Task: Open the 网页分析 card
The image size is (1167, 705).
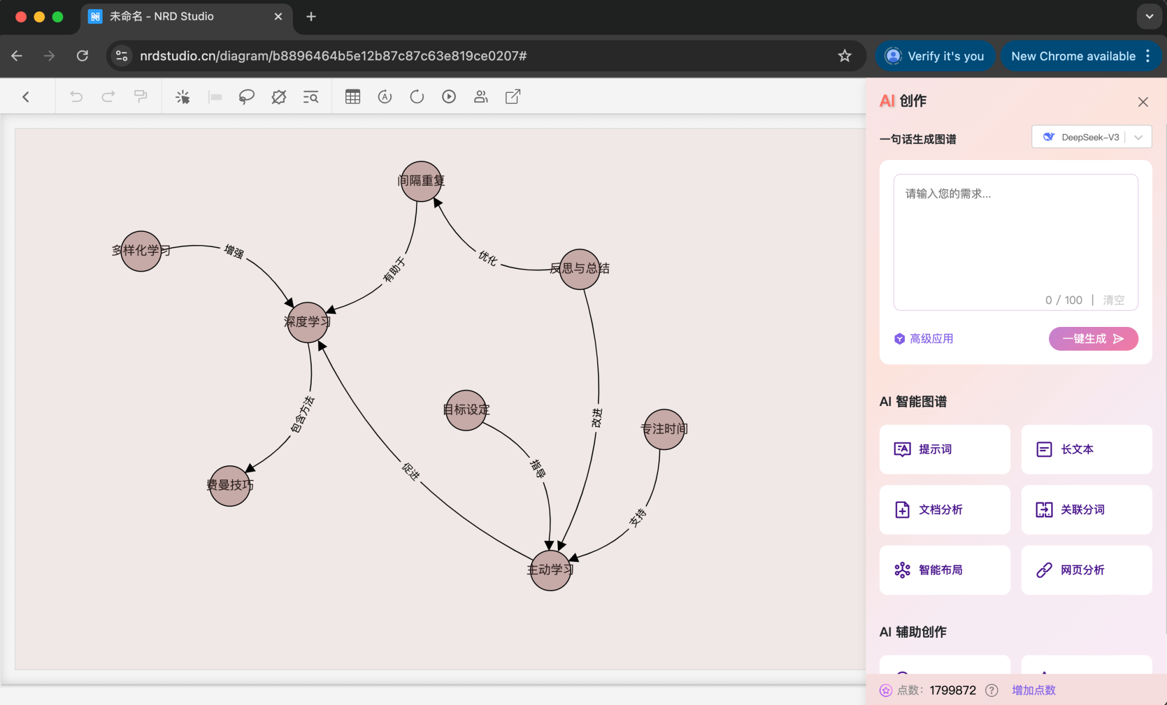Action: click(x=1086, y=570)
